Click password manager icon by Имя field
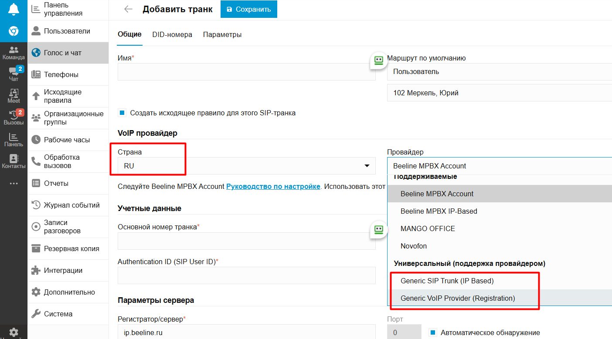Screen dimensions: 612x339 click(379, 60)
